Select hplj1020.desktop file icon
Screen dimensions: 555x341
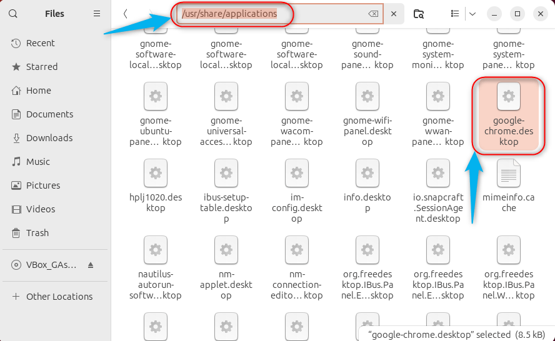pos(156,173)
